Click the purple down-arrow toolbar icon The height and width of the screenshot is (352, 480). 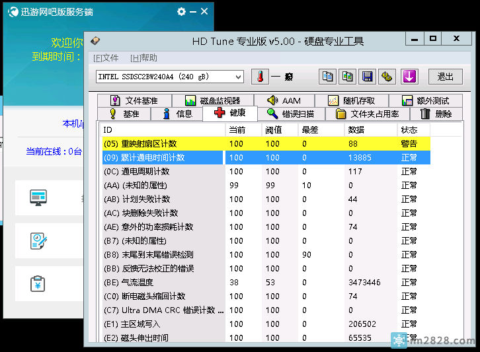(409, 77)
